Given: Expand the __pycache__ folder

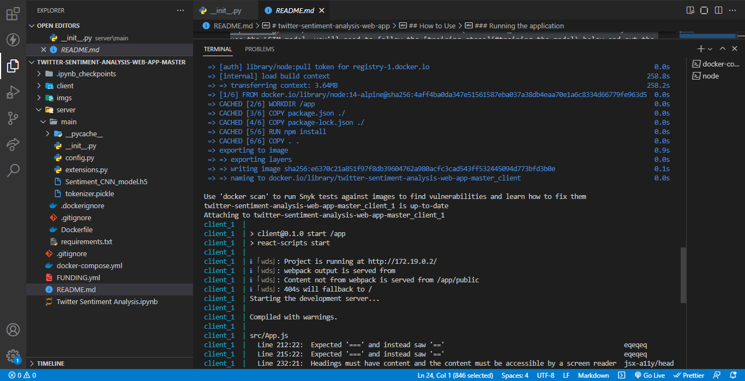Looking at the screenshot, I should pos(109,134).
